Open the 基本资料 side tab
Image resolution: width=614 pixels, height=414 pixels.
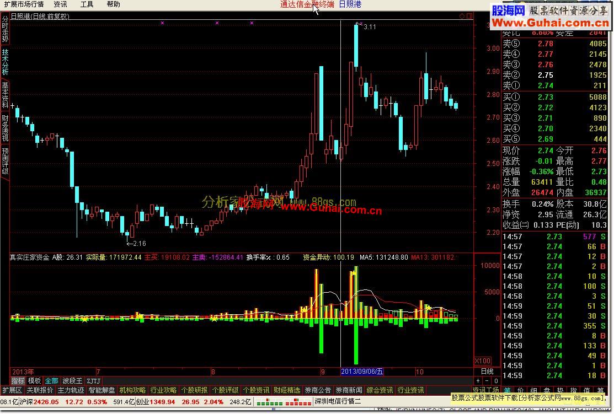pos(5,95)
